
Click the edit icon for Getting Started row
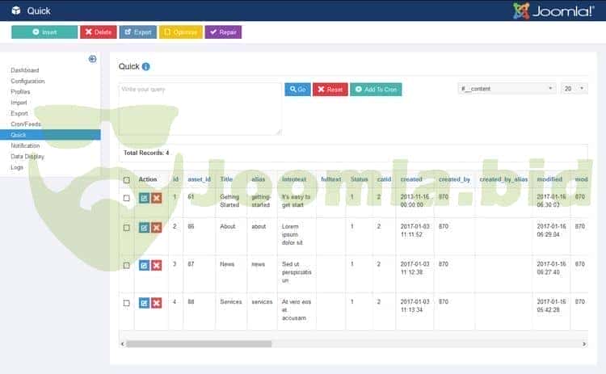tap(144, 198)
